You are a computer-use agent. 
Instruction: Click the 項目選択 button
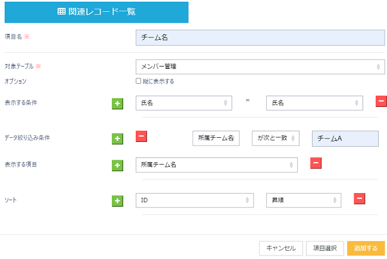[326, 248]
